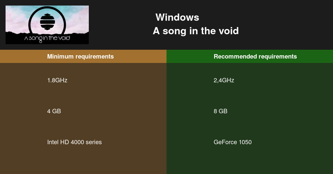Open the game cover thumbnail image

pyautogui.click(x=47, y=25)
